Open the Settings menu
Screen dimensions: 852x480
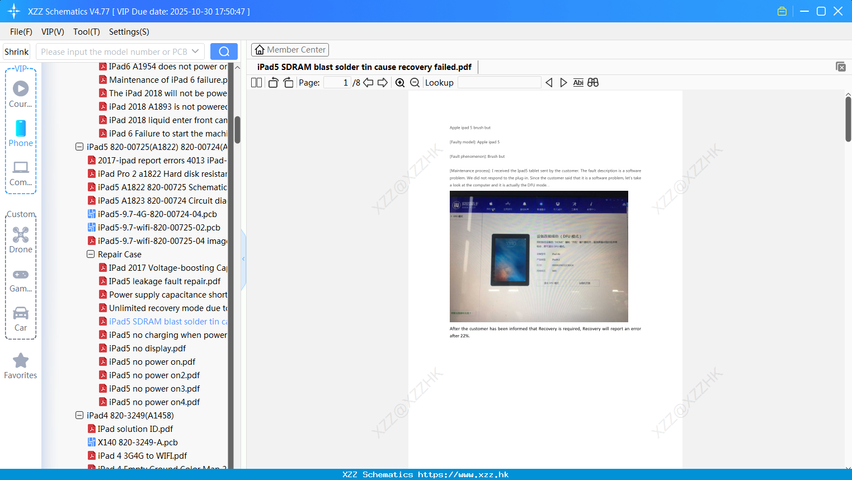point(129,32)
